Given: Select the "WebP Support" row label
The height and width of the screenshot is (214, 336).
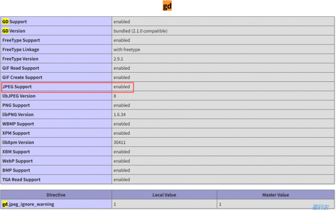Looking at the screenshot, I should click(17, 161).
